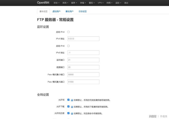Uncheck the 允许写 checkbox
Viewport: 169px width, 119px height.
[x=68, y=100]
